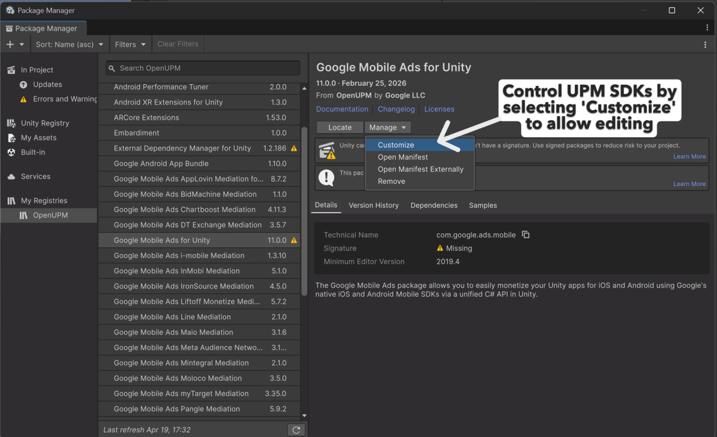Click the magnifier icon in search field
This screenshot has width=717, height=437.
coord(112,68)
